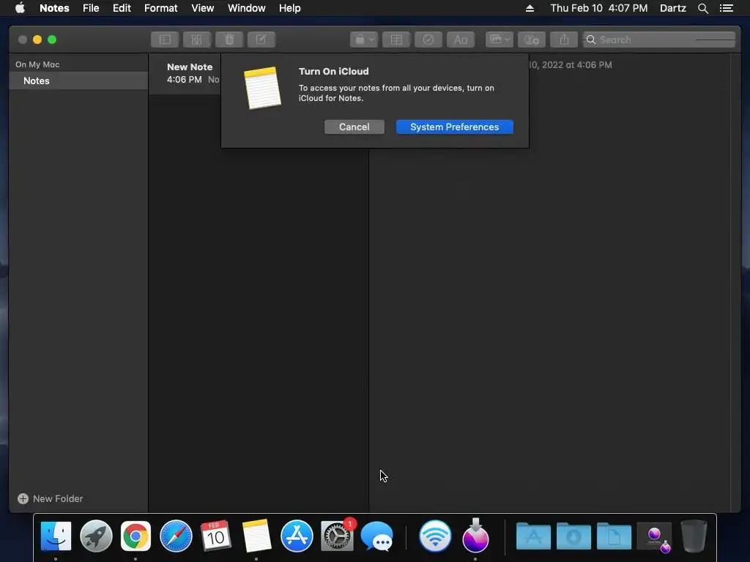Switch to gallery view with grid icon
Viewport: 750px width, 562px height.
tap(196, 40)
